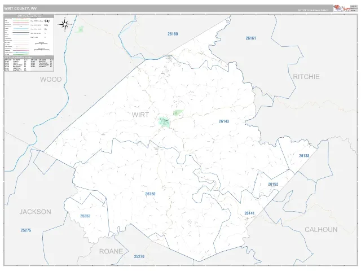The width and height of the screenshot is (361, 271).
Task: Click ZIP code 26141 label
Action: (x=249, y=213)
